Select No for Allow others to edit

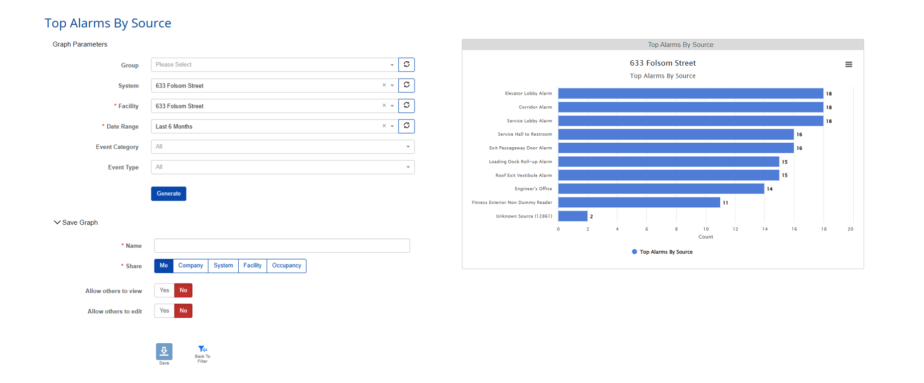coord(183,311)
